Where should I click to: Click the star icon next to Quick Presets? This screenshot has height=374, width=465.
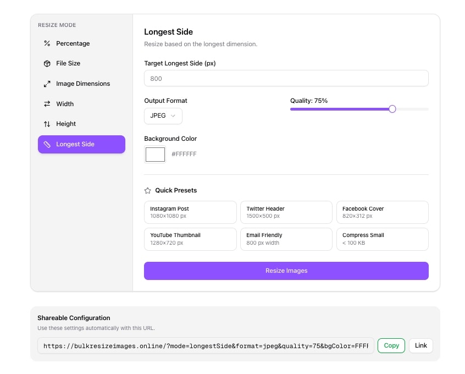tap(148, 190)
